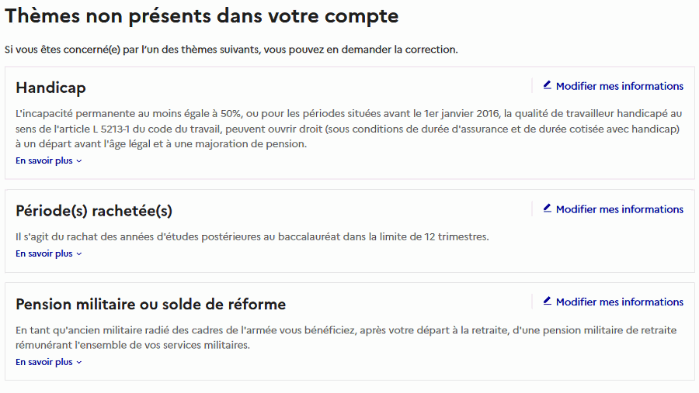The image size is (699, 393).
Task: Open Modifier mes informations for Pension militaire
Action: point(619,302)
